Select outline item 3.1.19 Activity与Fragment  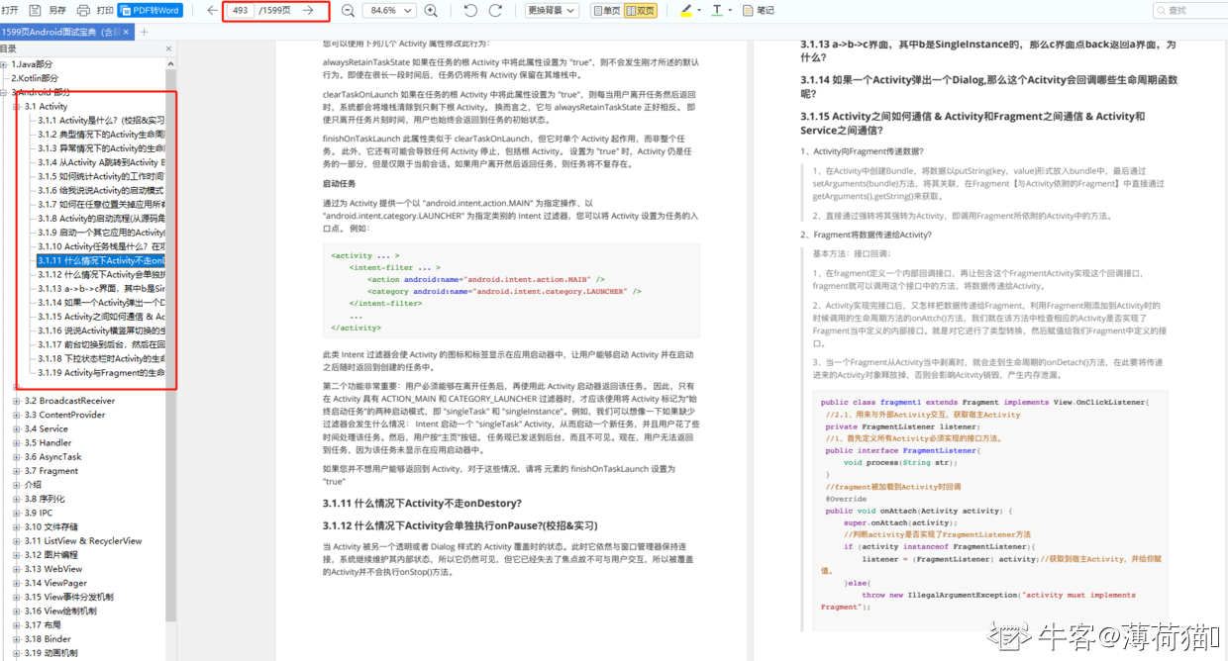(x=101, y=373)
